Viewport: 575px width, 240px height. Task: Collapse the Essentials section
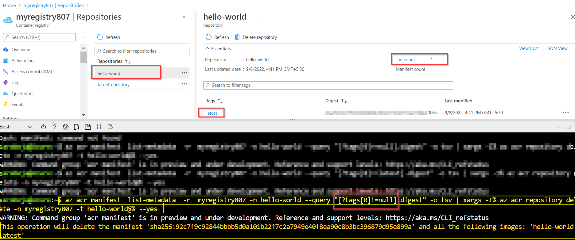pyautogui.click(x=208, y=48)
